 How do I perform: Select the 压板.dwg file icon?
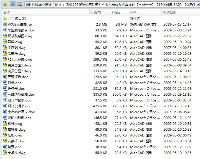click(x=5, y=135)
